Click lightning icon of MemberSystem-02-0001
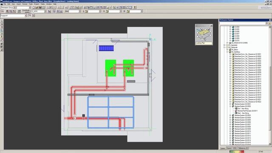272x153 pixels. (x=233, y=104)
